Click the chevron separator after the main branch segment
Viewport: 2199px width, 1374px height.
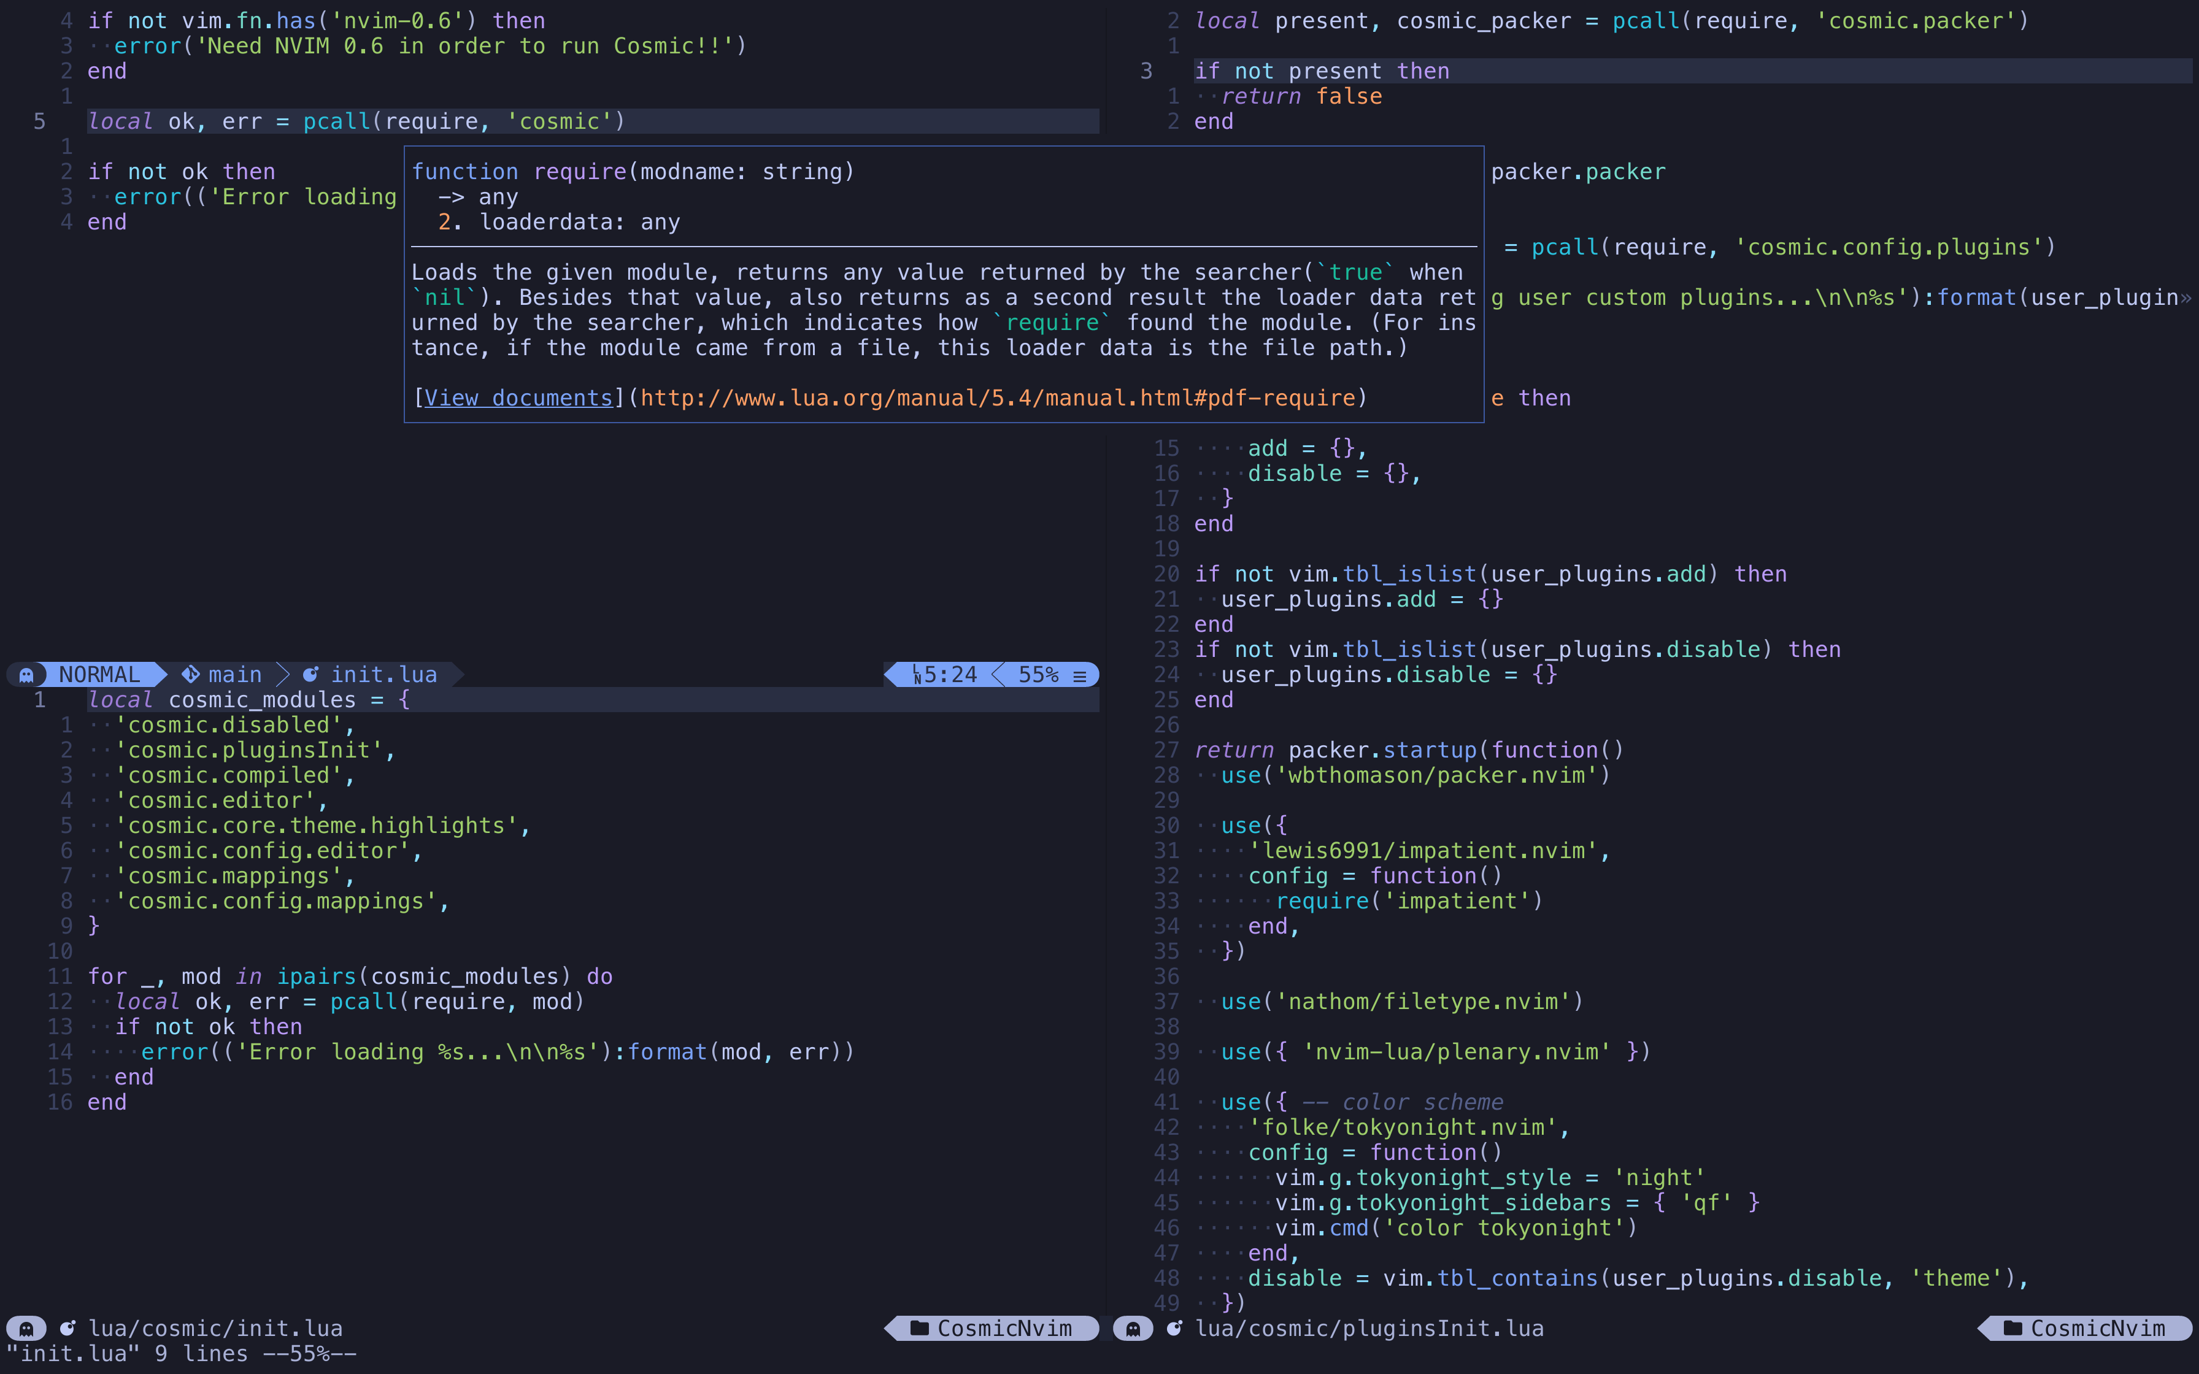285,674
